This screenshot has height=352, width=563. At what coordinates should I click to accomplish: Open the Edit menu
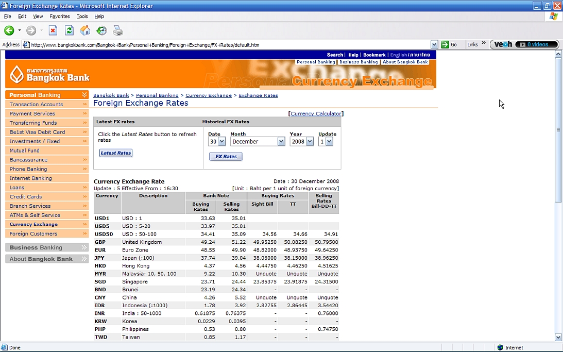tap(22, 16)
